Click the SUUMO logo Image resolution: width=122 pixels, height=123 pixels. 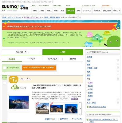click(10, 7)
